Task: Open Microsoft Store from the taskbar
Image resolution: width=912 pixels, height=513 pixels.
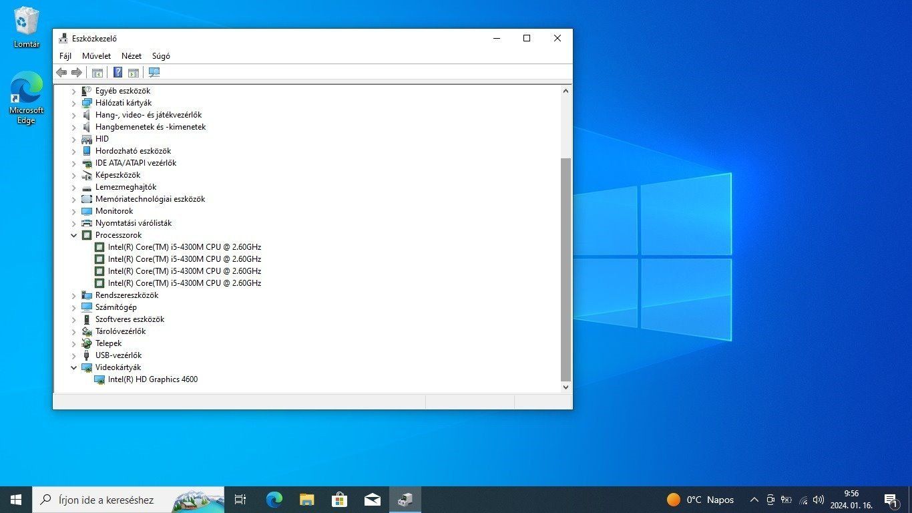Action: (339, 500)
